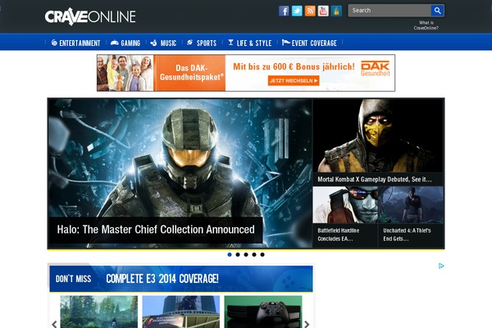The height and width of the screenshot is (328, 492).
Task: Open the YouTube icon in header
Action: 323,11
